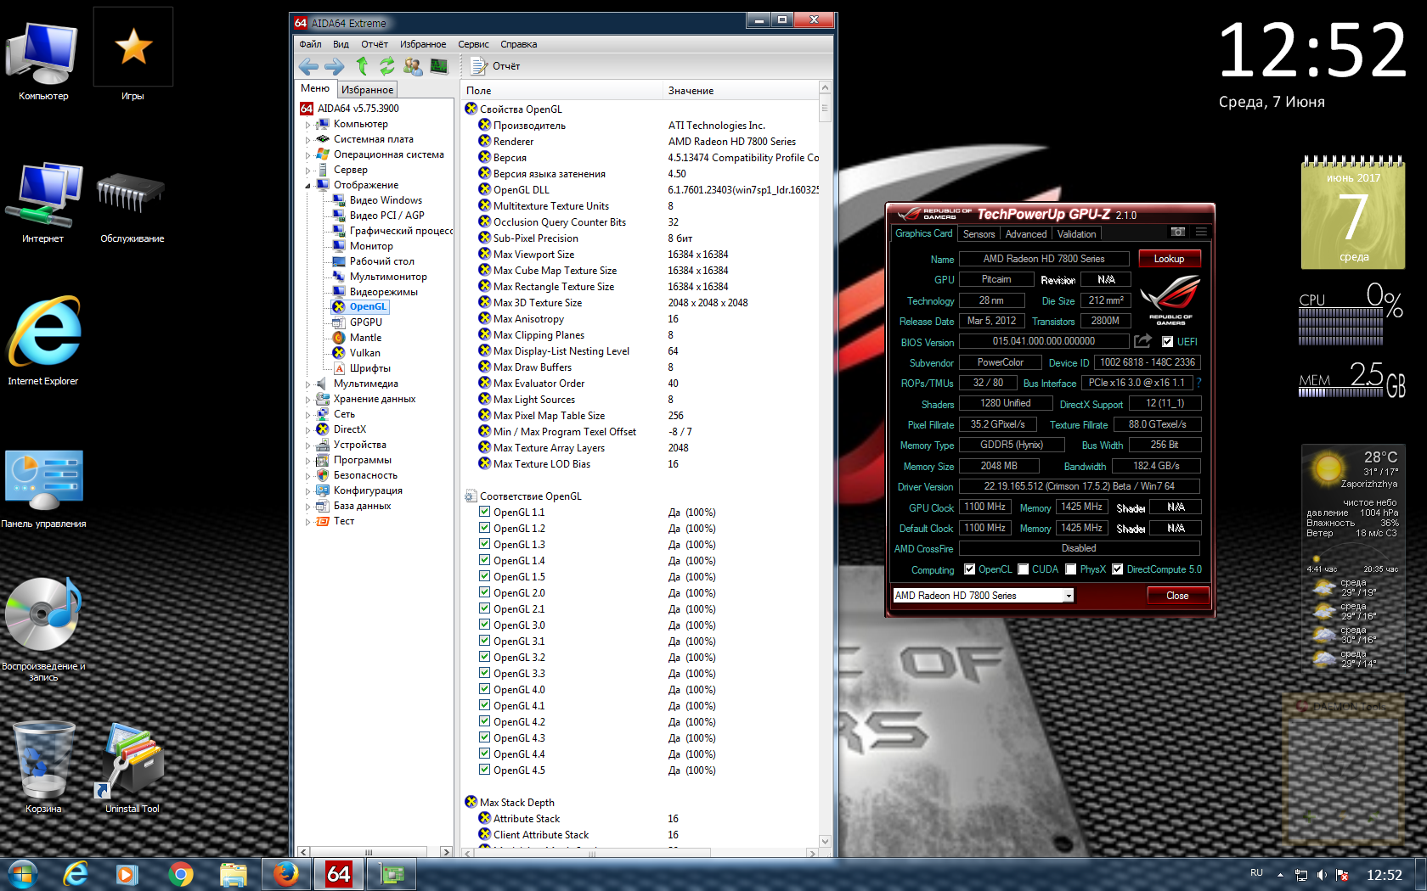Open the Обслуживание desktop icon
This screenshot has height=891, width=1427.
pyautogui.click(x=133, y=202)
